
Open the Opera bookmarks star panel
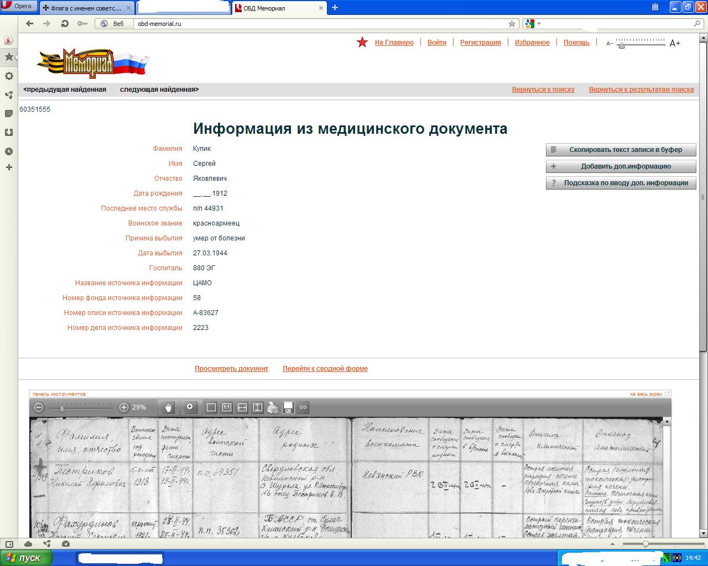pyautogui.click(x=9, y=57)
